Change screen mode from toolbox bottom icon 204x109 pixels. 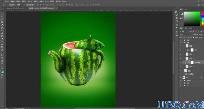pyautogui.click(x=2, y=77)
